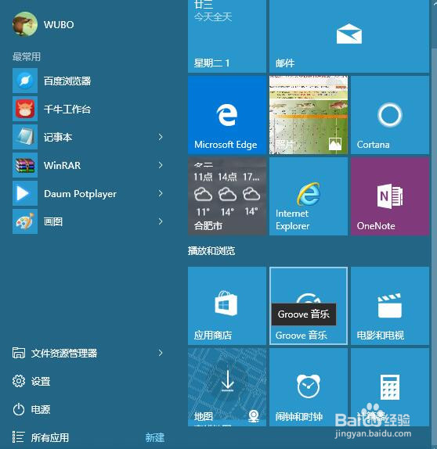
Task: Open 记事本 notepad icon
Action: coord(25,137)
